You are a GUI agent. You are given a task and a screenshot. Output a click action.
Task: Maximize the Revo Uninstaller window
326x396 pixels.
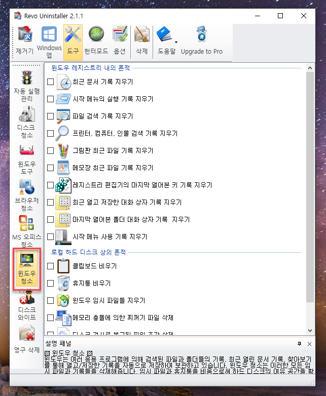(x=280, y=16)
